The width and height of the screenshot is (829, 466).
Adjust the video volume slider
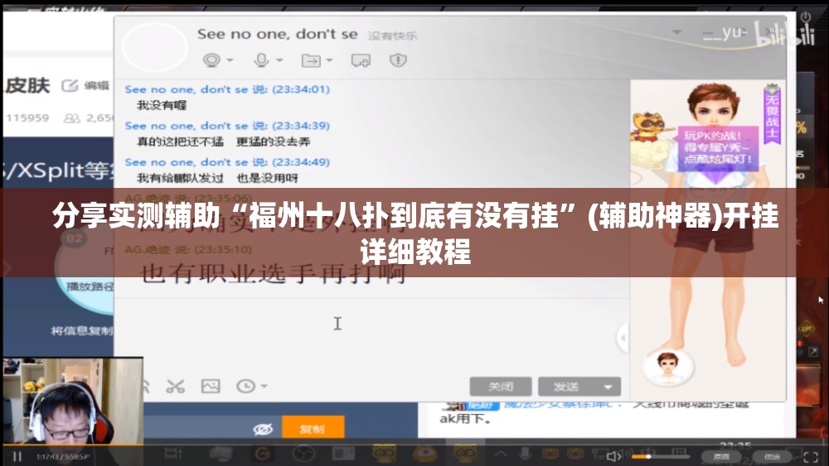tap(661, 457)
